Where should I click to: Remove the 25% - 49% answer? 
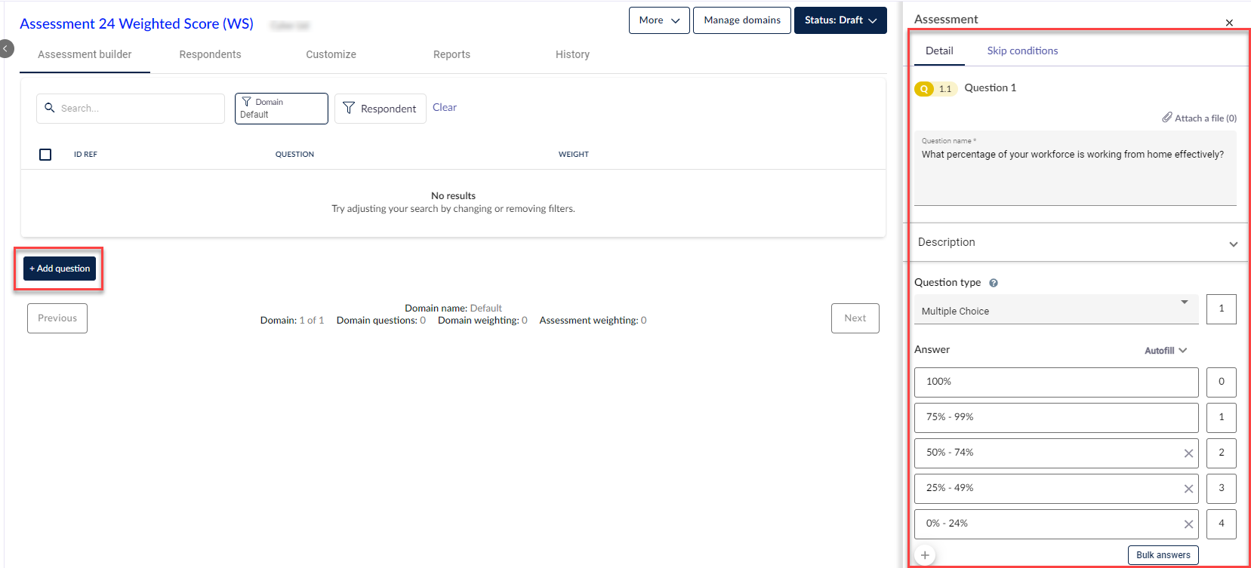point(1188,489)
